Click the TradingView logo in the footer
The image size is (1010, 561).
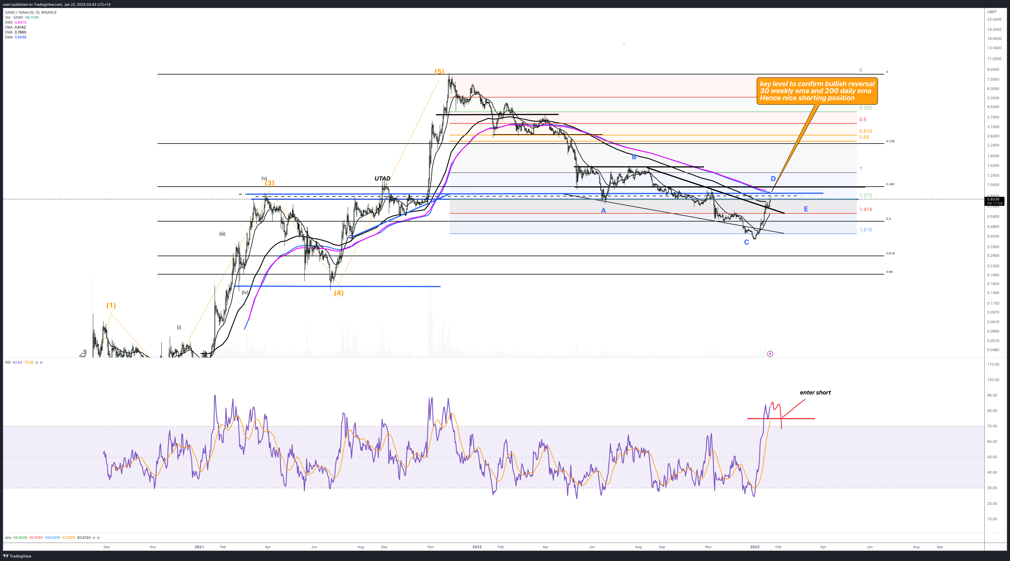(x=17, y=556)
